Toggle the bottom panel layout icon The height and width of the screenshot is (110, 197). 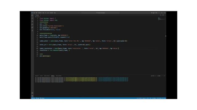(153, 13)
